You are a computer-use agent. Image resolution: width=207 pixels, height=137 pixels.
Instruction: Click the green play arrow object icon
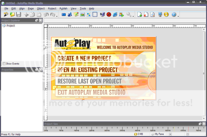(x=122, y=15)
